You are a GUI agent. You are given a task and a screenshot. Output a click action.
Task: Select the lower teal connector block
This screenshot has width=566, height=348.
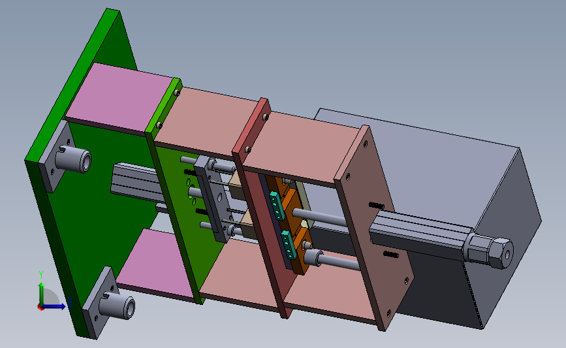click(289, 245)
